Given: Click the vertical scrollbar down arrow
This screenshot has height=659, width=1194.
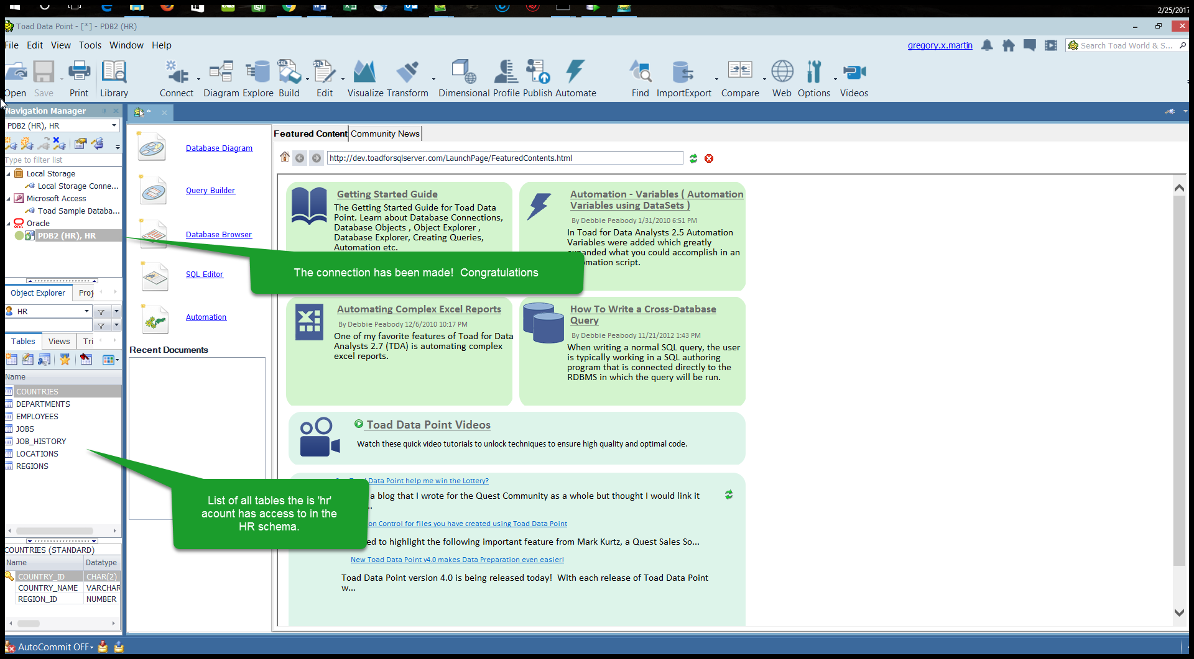Looking at the screenshot, I should point(1179,612).
